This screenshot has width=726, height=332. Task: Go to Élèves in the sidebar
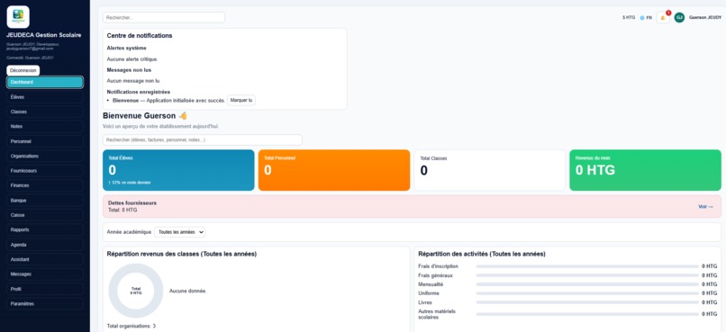[45, 97]
